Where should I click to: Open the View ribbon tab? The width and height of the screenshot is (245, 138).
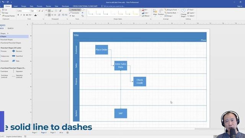[56, 6]
